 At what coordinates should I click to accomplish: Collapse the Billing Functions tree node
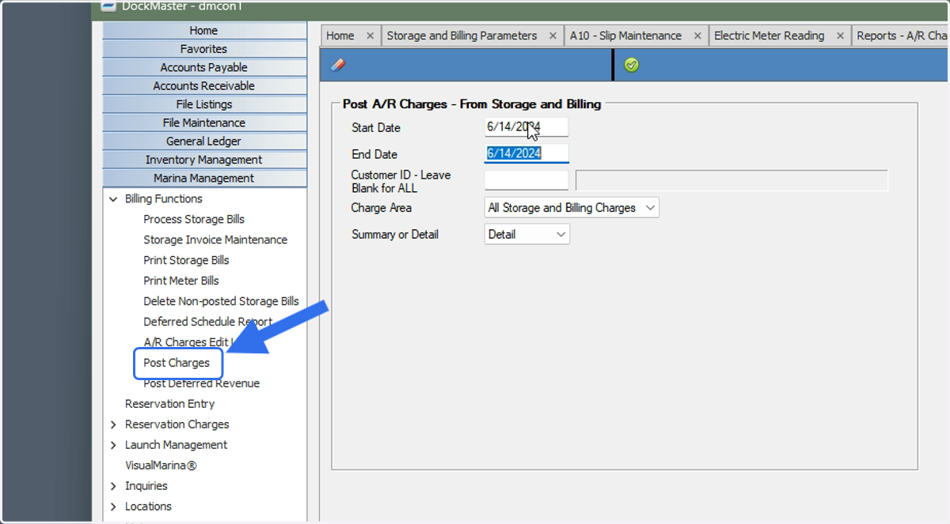tap(113, 199)
